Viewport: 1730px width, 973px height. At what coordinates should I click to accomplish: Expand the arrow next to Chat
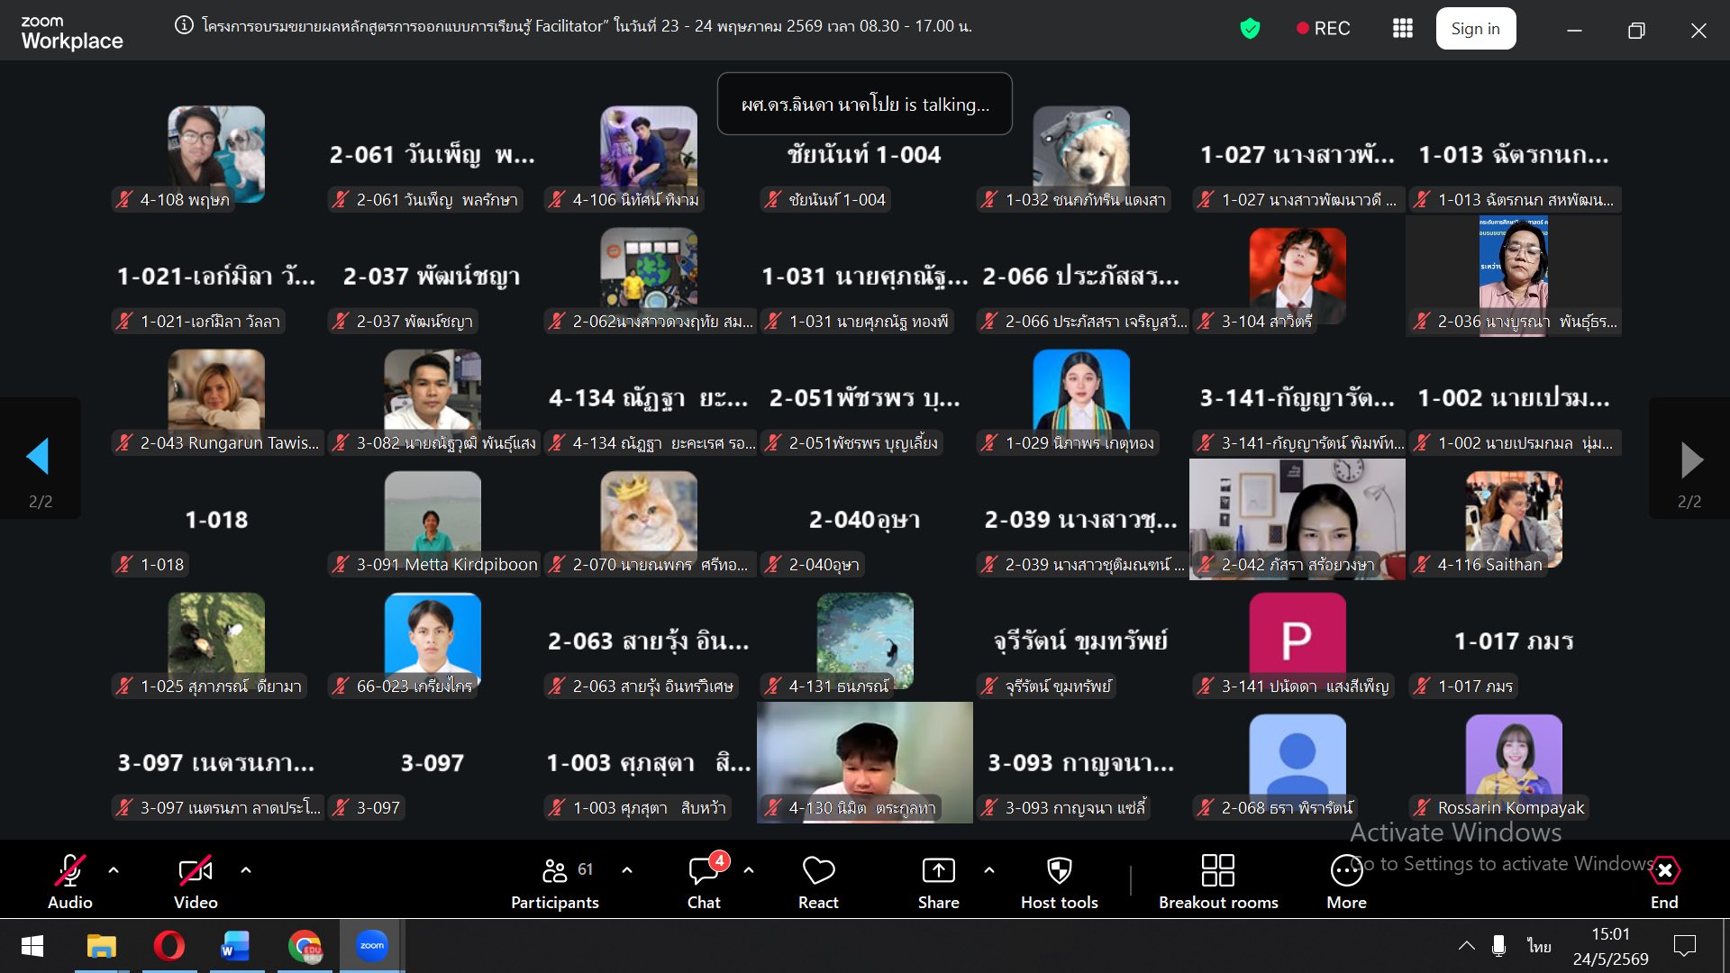coord(749,870)
